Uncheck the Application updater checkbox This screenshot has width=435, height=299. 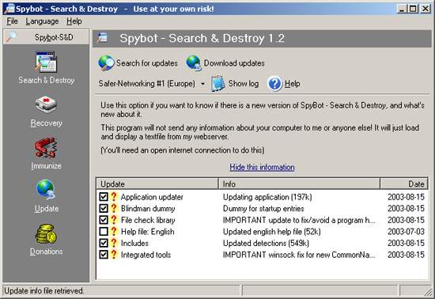[104, 197]
